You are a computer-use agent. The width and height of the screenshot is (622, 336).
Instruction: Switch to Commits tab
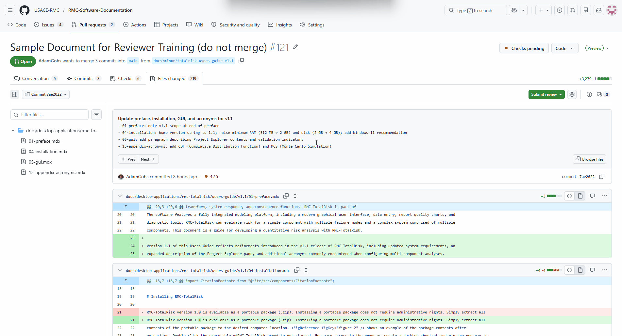pyautogui.click(x=84, y=78)
